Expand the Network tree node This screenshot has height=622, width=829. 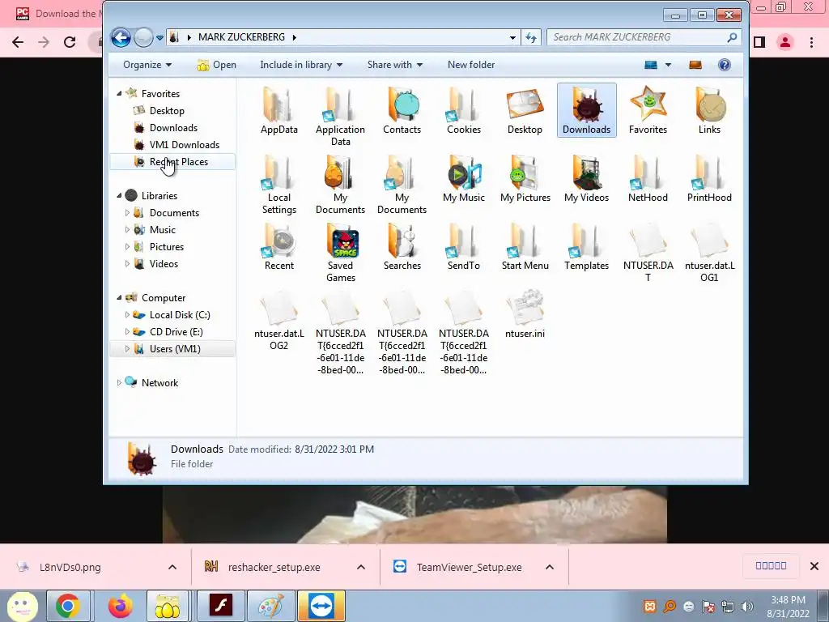[119, 383]
